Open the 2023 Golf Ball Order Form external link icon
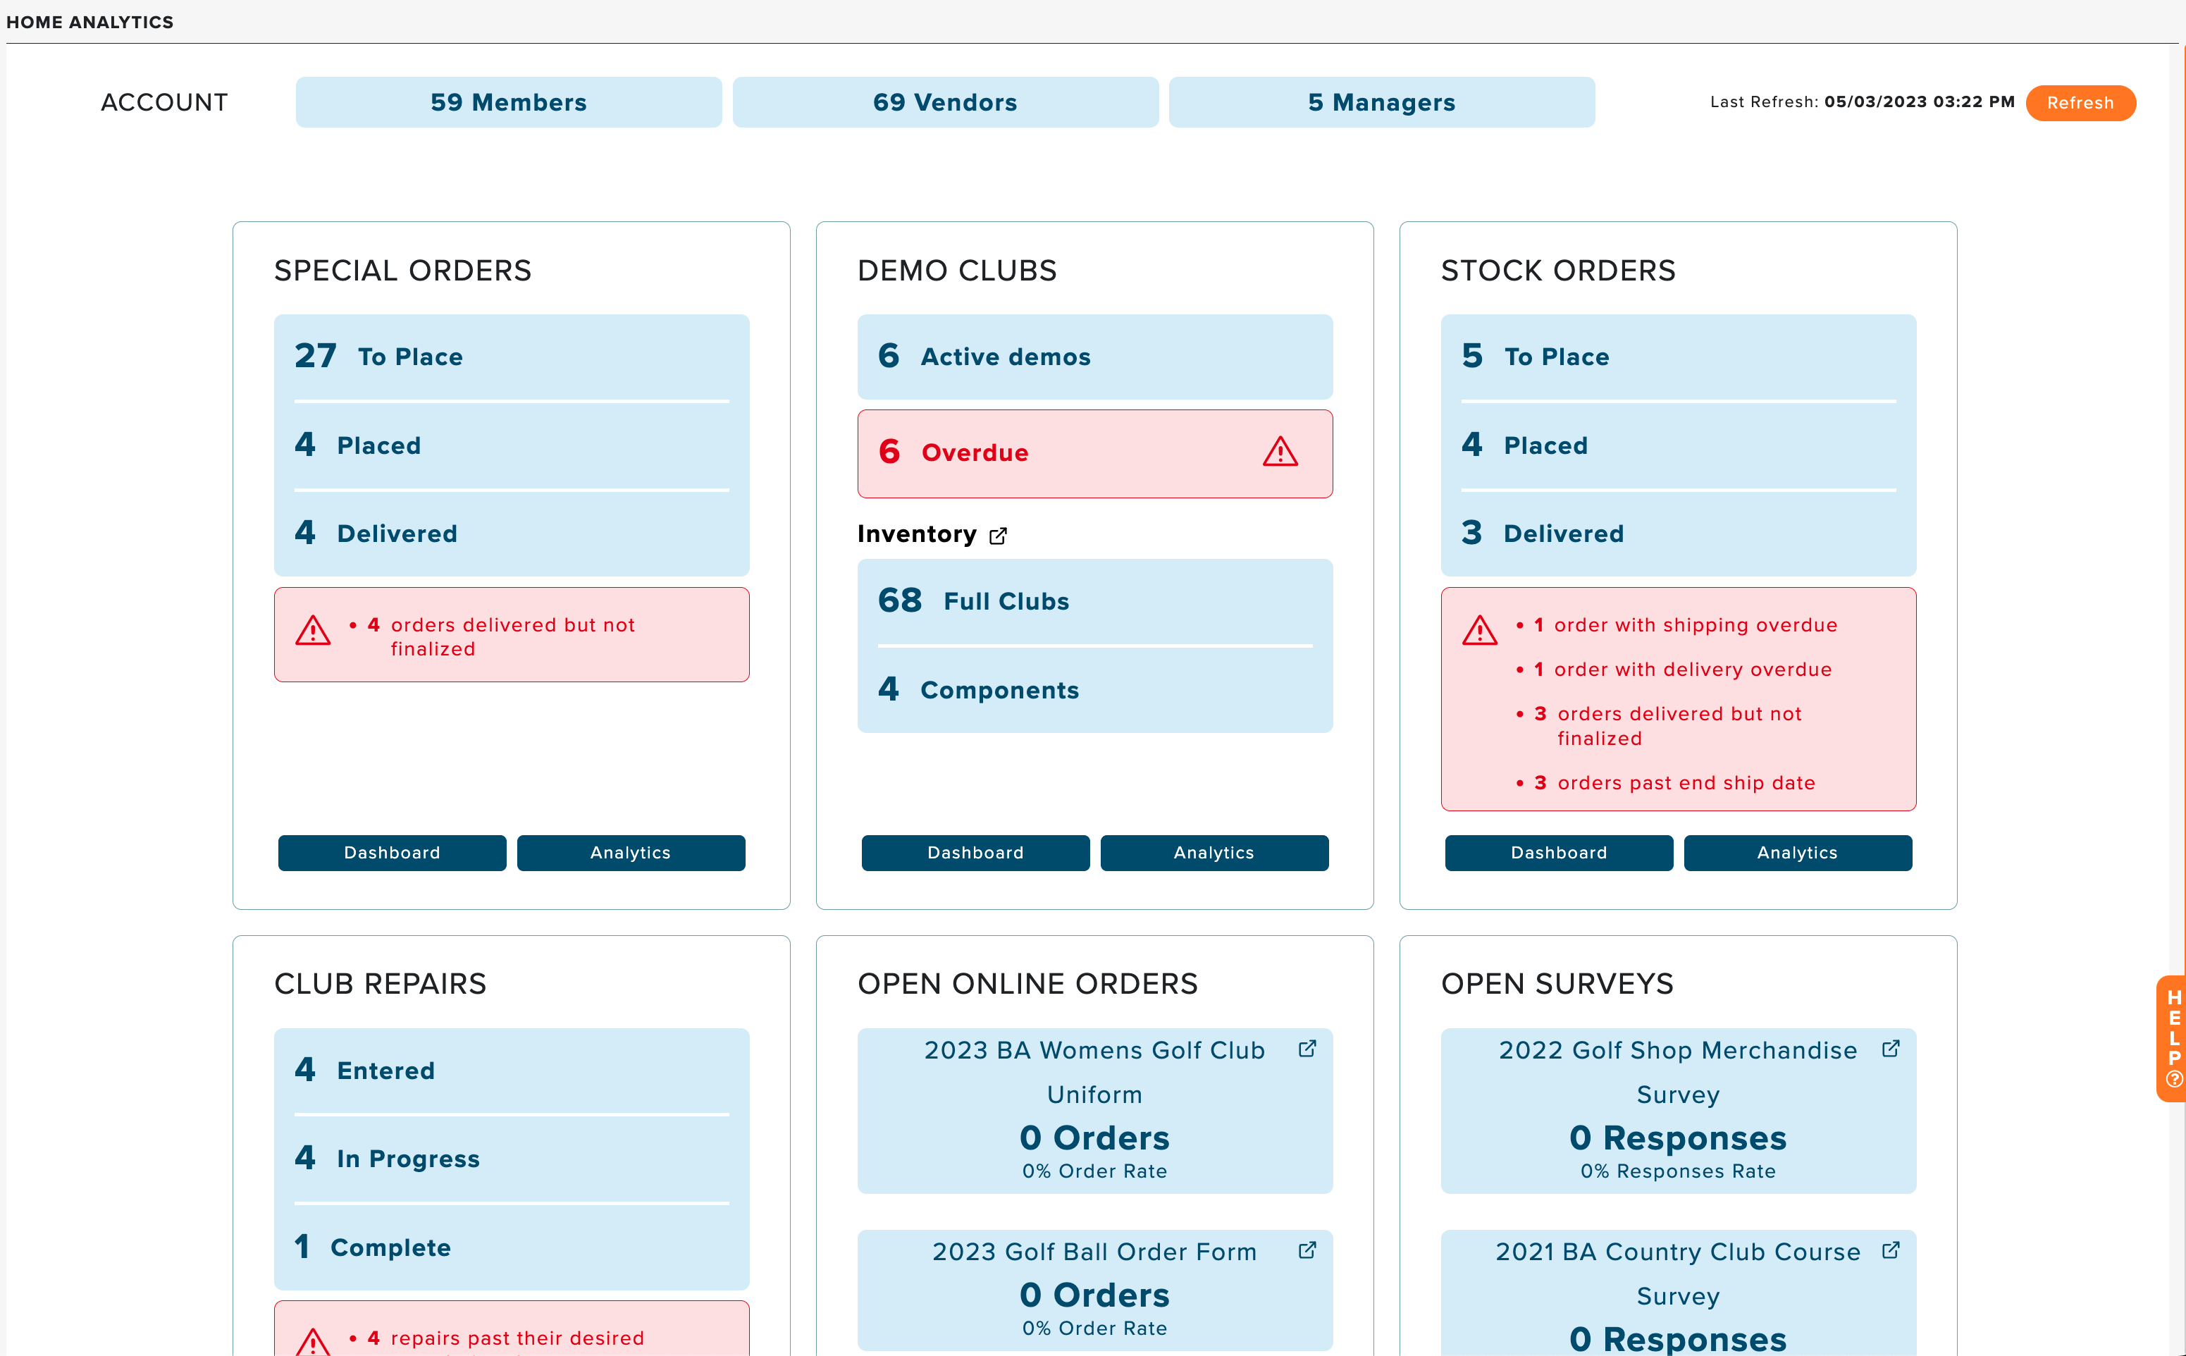This screenshot has width=2186, height=1356. [x=1307, y=1250]
